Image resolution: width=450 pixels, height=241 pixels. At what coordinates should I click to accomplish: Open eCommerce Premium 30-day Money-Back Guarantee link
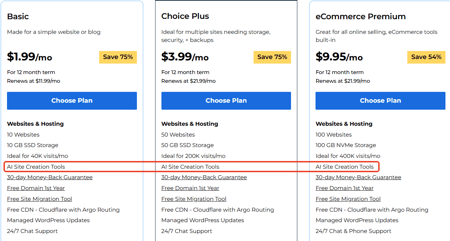point(358,177)
